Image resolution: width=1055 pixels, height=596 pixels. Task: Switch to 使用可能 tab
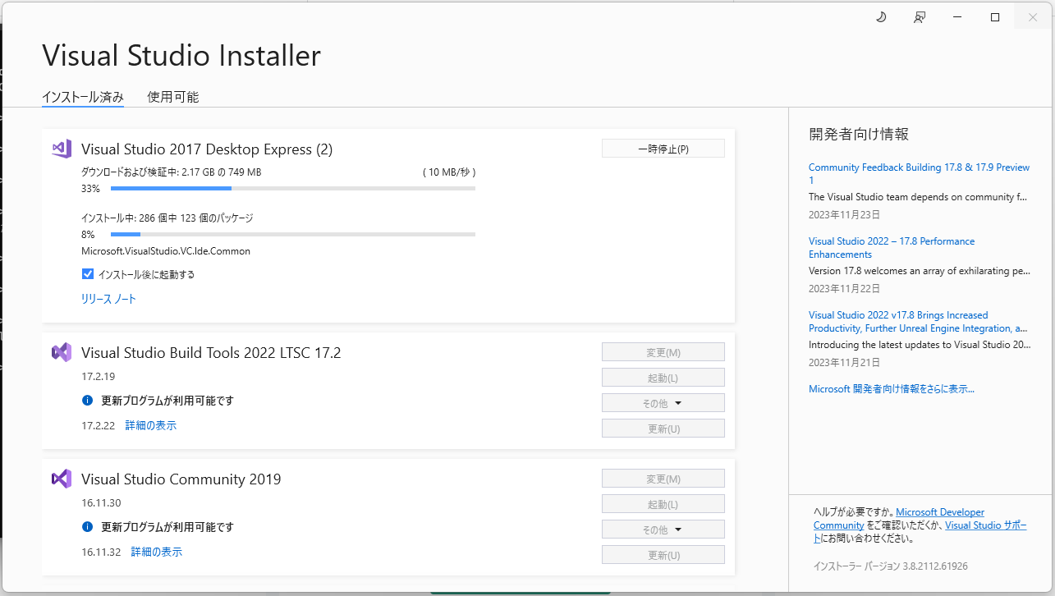click(173, 97)
